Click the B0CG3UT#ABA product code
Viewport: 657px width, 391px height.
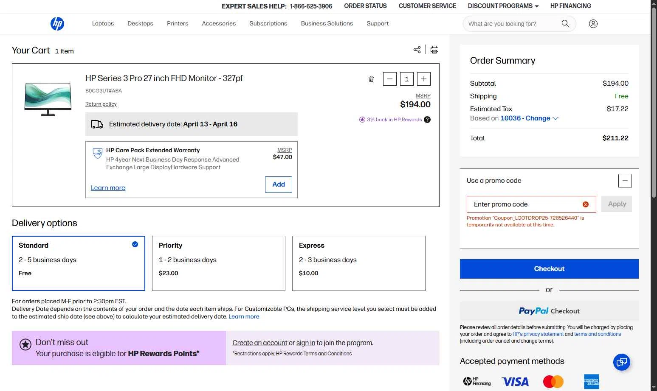104,91
